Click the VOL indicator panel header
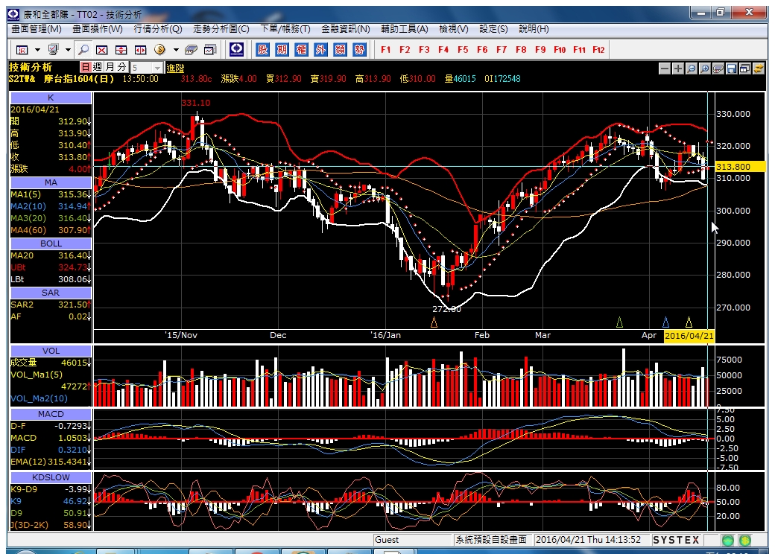This screenshot has height=554, width=775. (x=51, y=351)
